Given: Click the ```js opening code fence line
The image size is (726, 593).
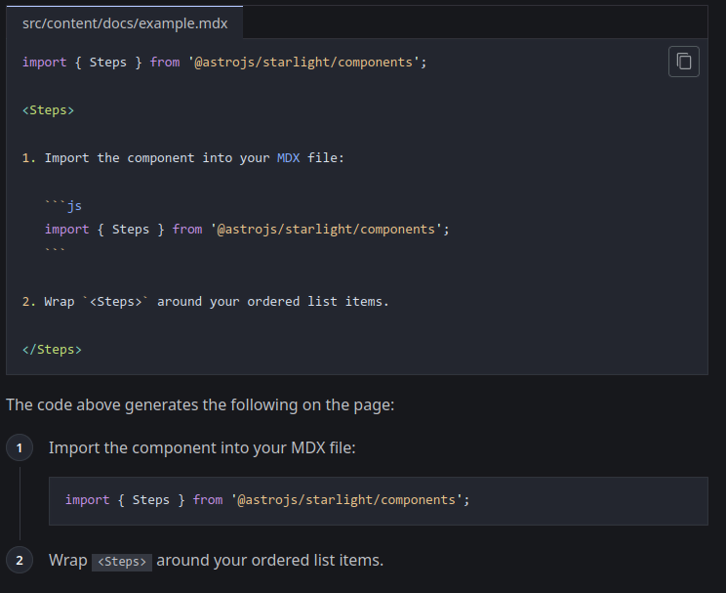Looking at the screenshot, I should (x=62, y=206).
